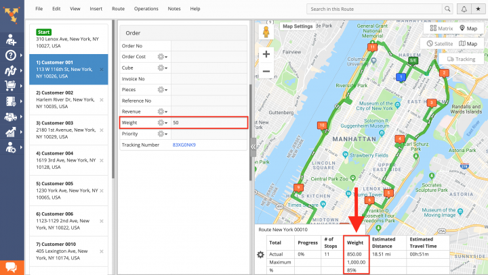Open the shopping cart orders sidebar icon

point(10,86)
